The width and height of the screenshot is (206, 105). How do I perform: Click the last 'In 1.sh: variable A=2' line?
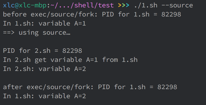(44, 96)
